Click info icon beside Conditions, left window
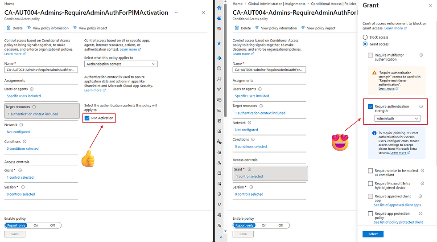 [25, 141]
